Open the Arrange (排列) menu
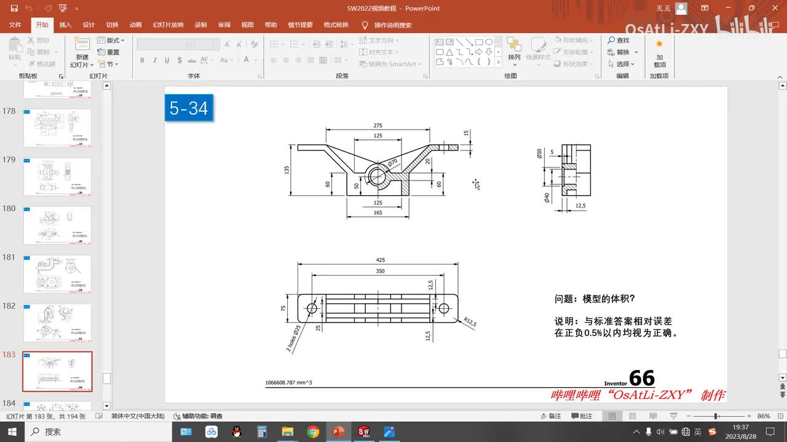 tap(514, 53)
